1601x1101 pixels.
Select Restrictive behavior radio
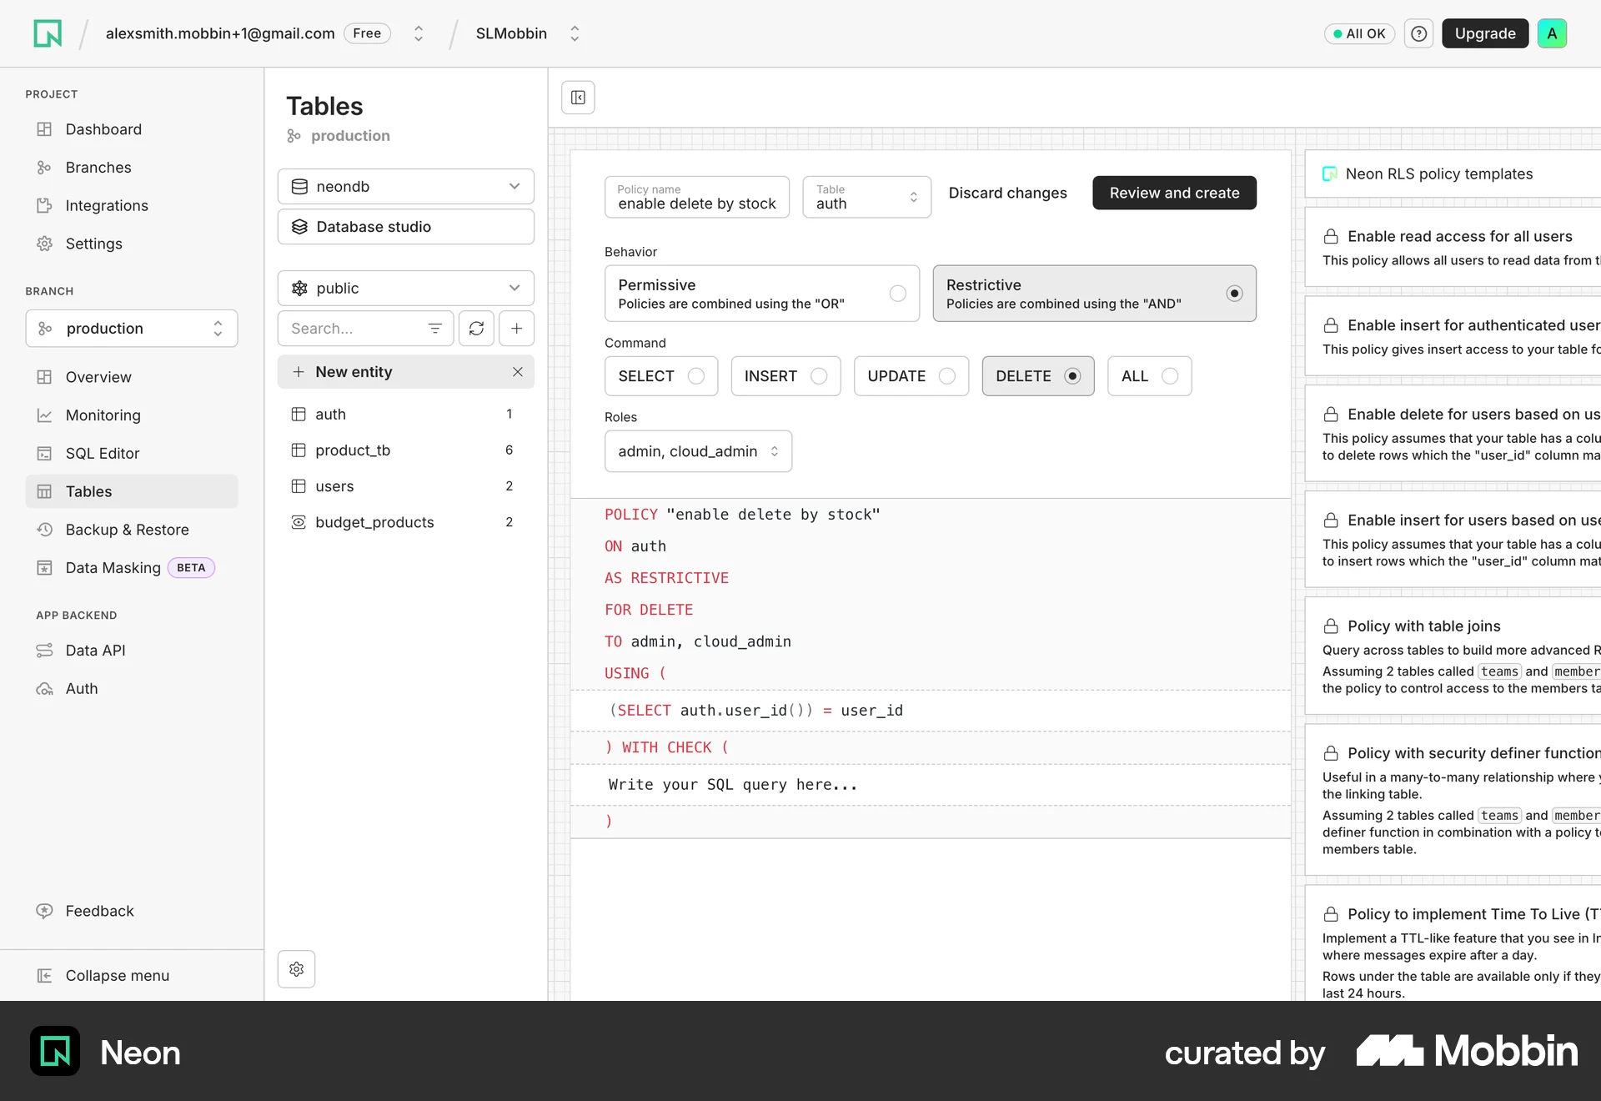click(x=1234, y=294)
